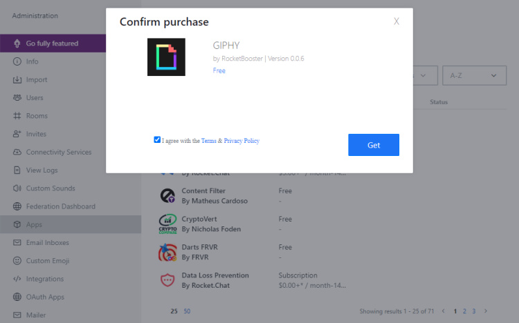Expand the A-Z sort dropdown
This screenshot has width=519, height=323.
[x=474, y=75]
